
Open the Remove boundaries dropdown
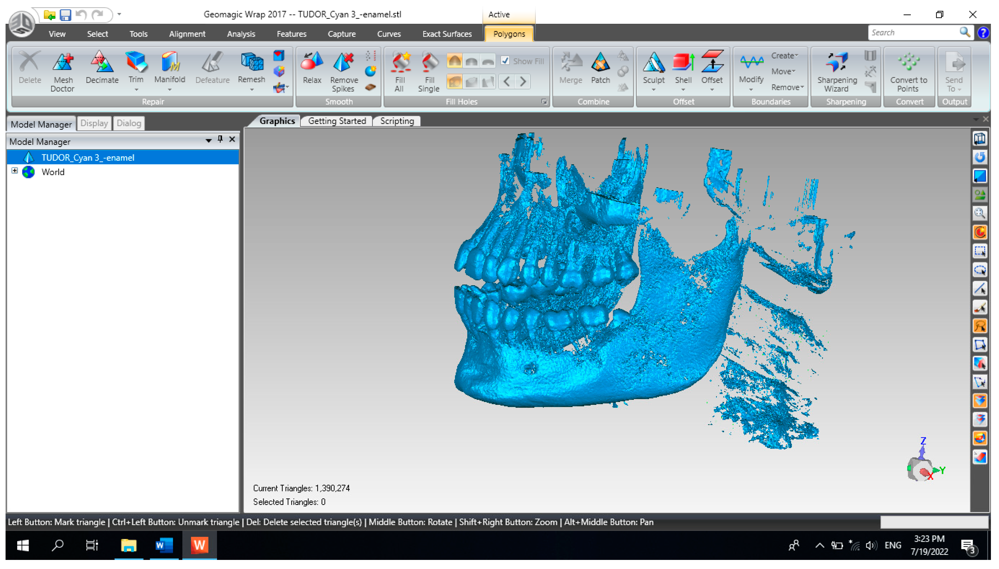pos(787,88)
